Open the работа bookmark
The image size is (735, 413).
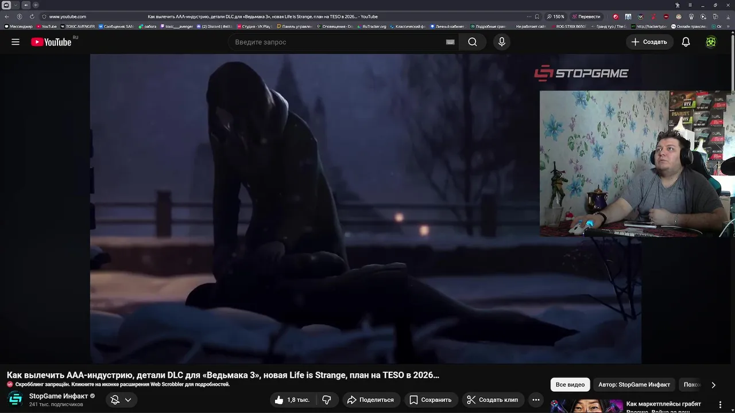pyautogui.click(x=148, y=26)
